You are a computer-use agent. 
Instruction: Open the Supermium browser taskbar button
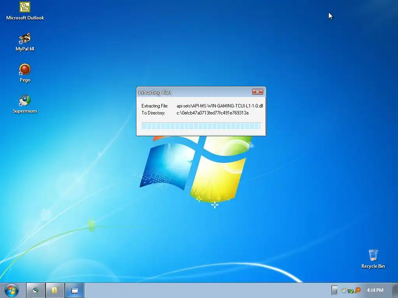(35, 290)
